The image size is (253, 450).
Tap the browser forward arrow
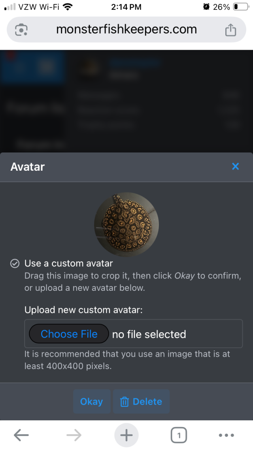(74, 435)
